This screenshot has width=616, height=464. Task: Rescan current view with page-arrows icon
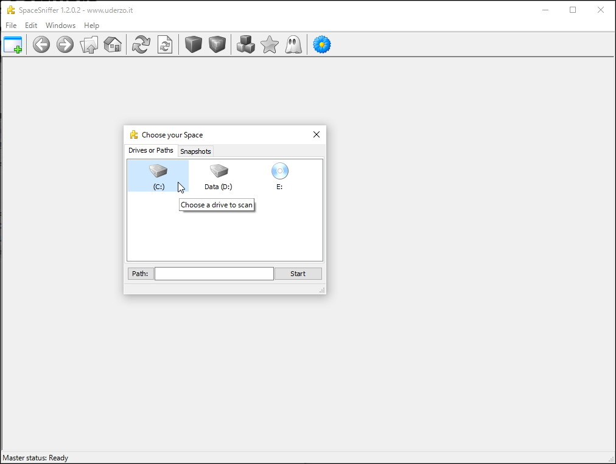pyautogui.click(x=165, y=44)
